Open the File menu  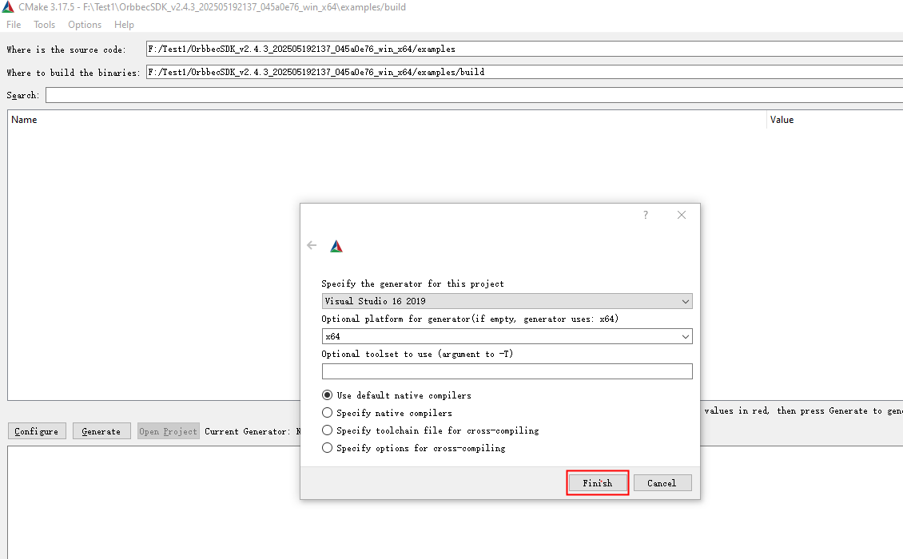pyautogui.click(x=14, y=25)
